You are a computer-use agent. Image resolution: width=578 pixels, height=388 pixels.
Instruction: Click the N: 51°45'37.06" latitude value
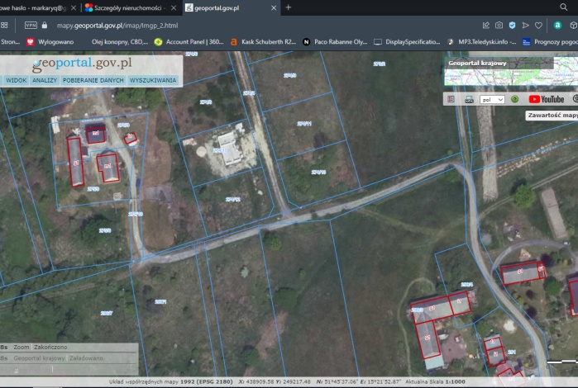[337, 381]
